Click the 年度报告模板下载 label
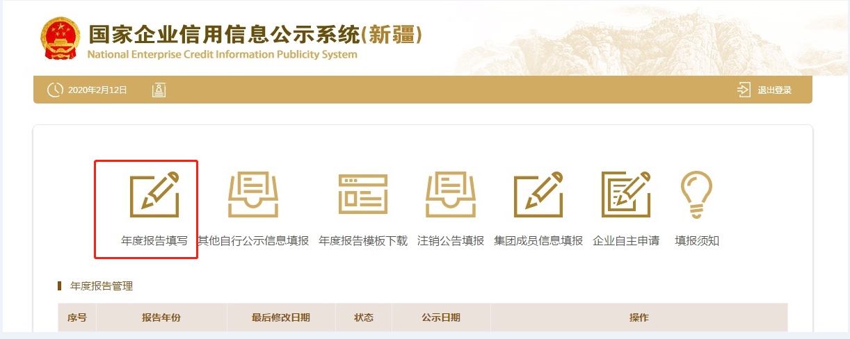The height and width of the screenshot is (339, 850). tap(363, 241)
